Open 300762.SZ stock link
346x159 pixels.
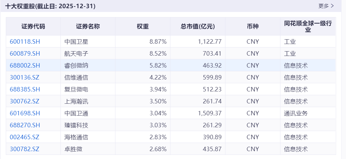[x=25, y=101]
